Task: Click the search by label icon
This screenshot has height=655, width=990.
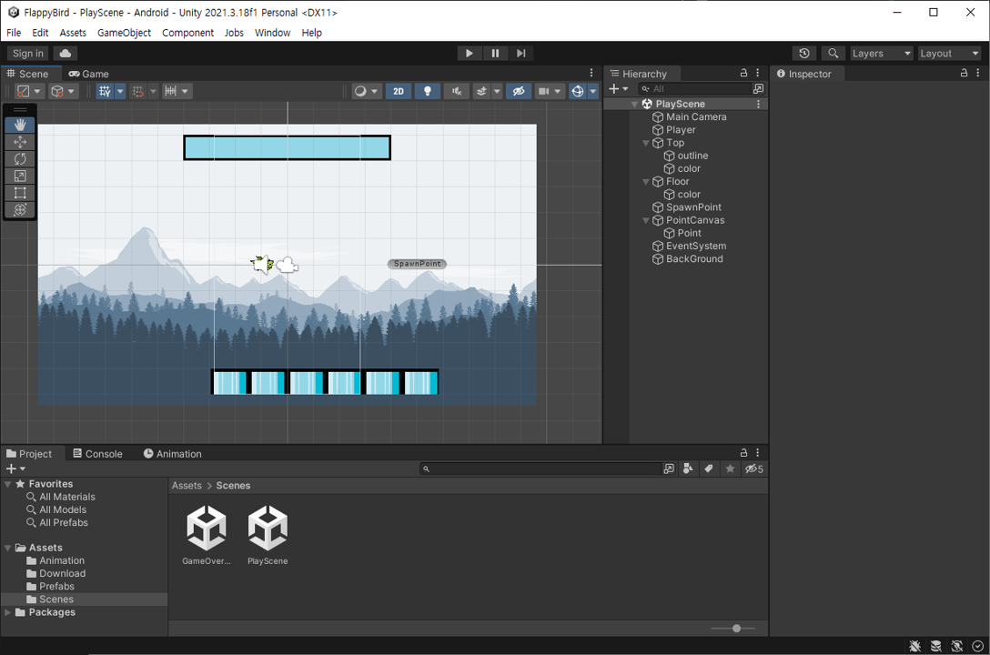Action: (x=709, y=469)
